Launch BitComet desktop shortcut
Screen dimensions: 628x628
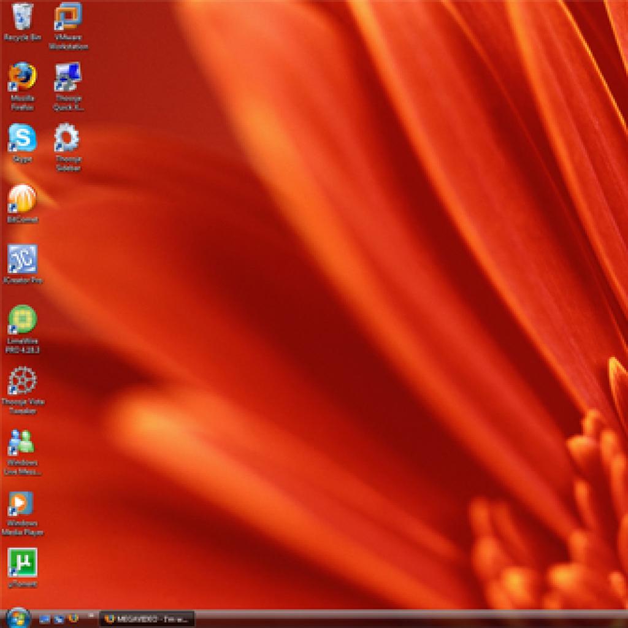coord(23,204)
